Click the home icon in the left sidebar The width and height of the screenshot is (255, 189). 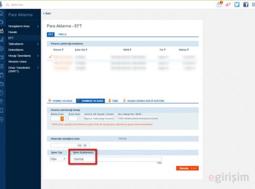tap(2, 13)
